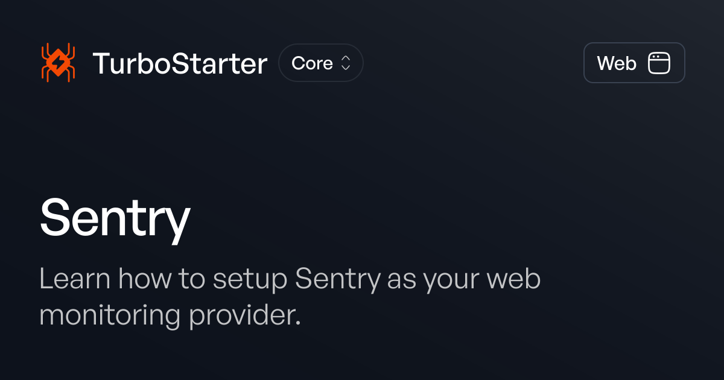Open the Core version dropdown
Screen dimensions: 724x380
(x=320, y=63)
